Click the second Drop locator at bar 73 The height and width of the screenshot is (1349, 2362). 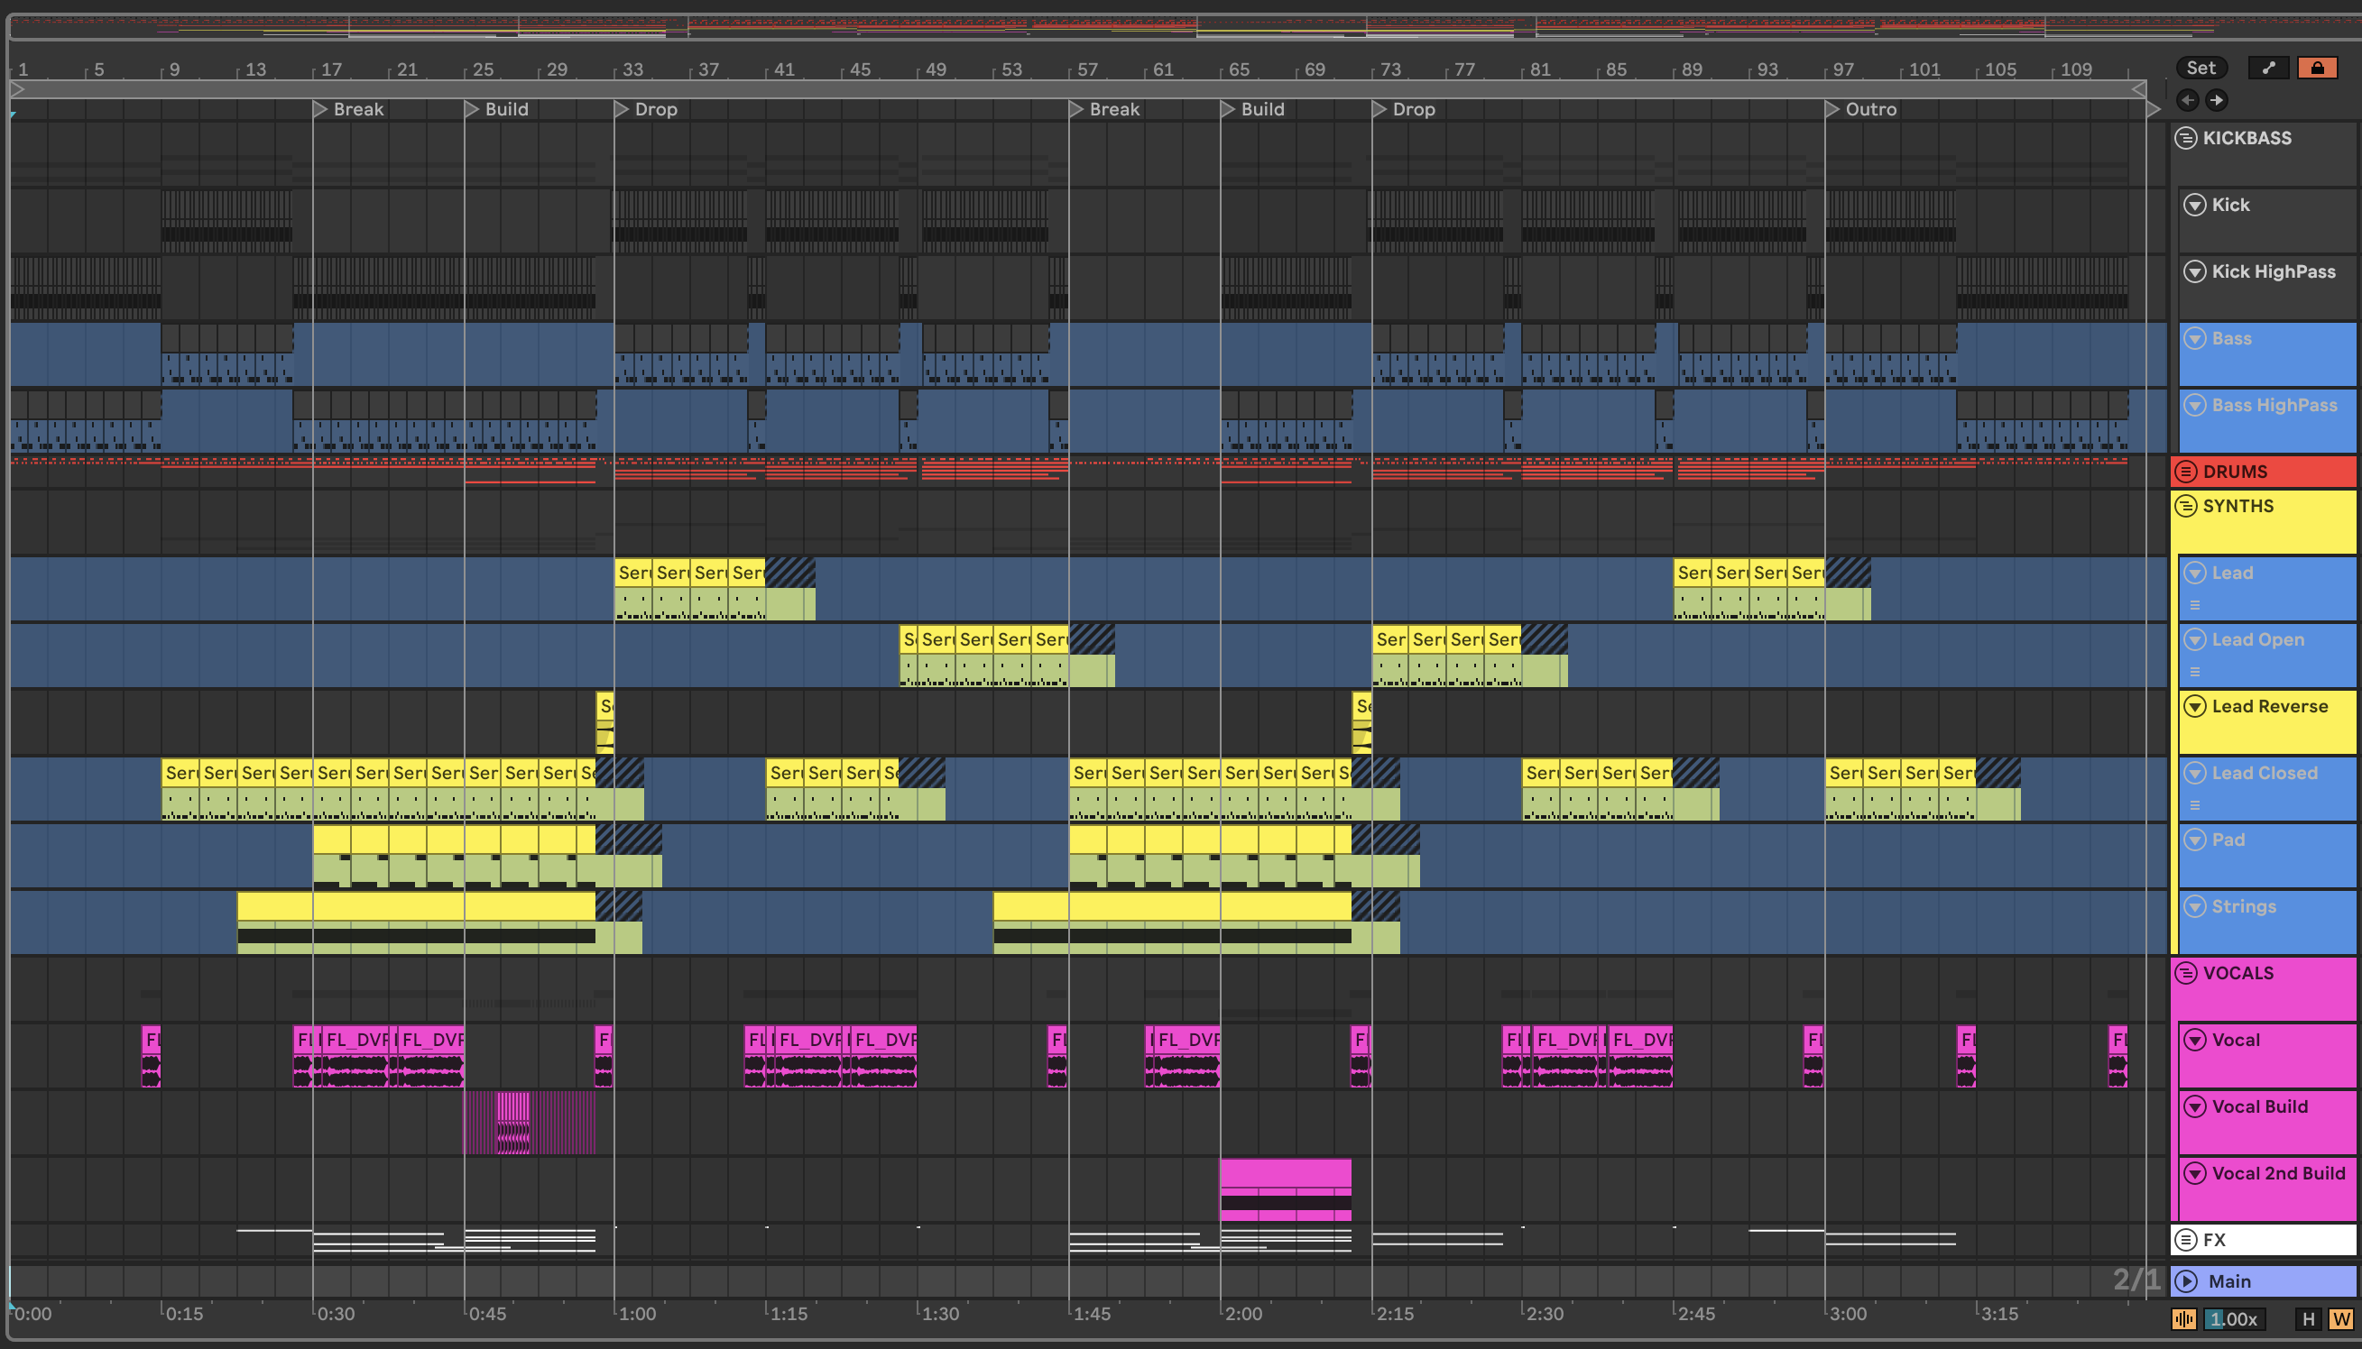(x=1405, y=109)
